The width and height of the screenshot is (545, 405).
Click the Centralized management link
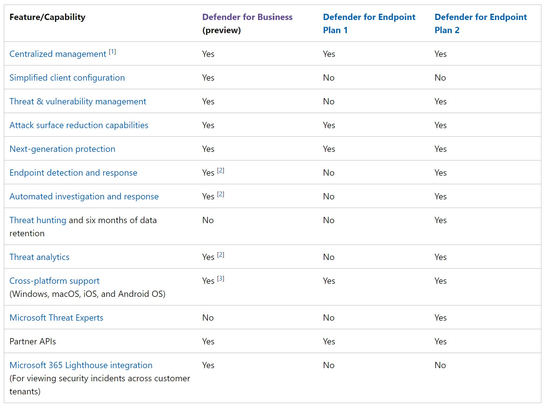coord(58,54)
